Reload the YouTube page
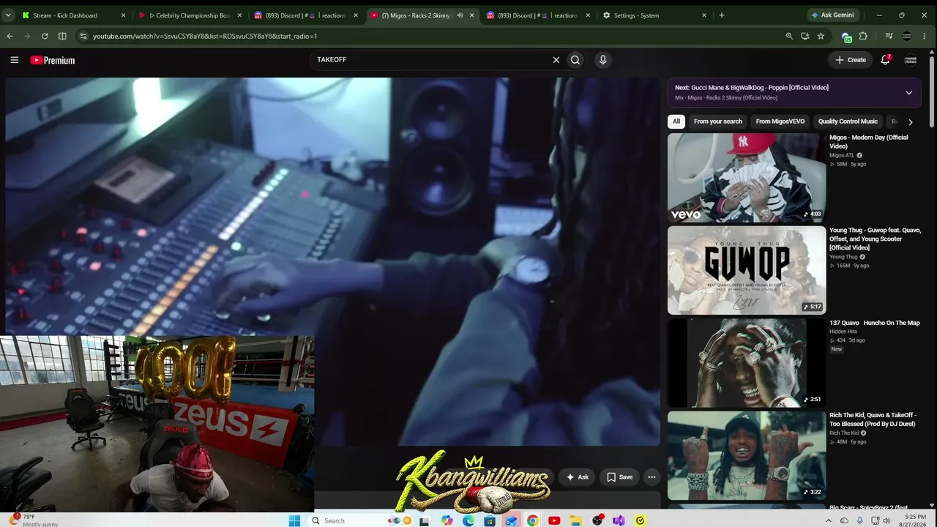Screen dimensions: 937x527 click(x=45, y=36)
